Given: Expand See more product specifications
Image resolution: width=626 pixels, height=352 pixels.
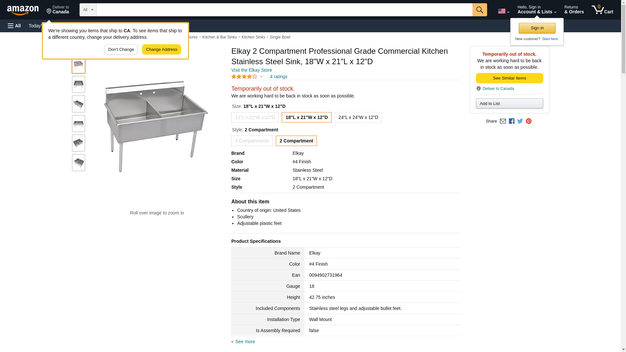Looking at the screenshot, I should tap(245, 342).
